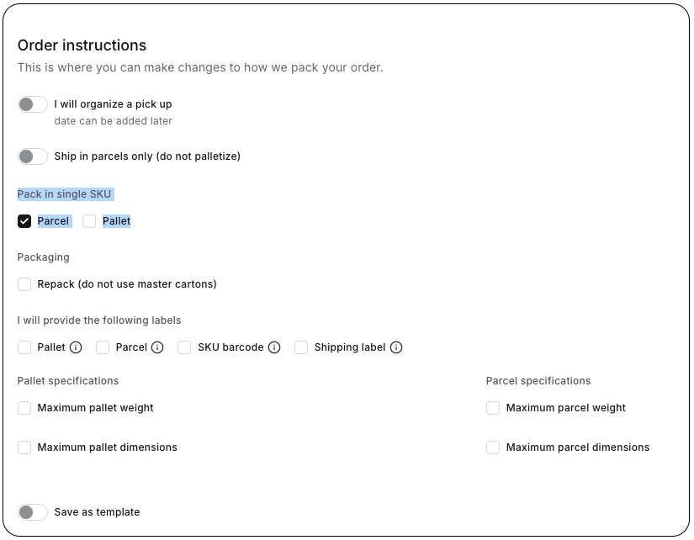
Task: Click info icon beside Shipping label
Action: (396, 347)
